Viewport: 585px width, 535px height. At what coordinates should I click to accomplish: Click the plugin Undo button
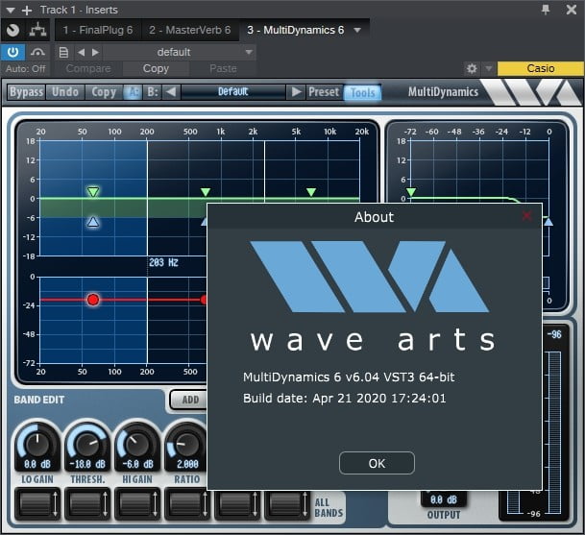click(65, 92)
